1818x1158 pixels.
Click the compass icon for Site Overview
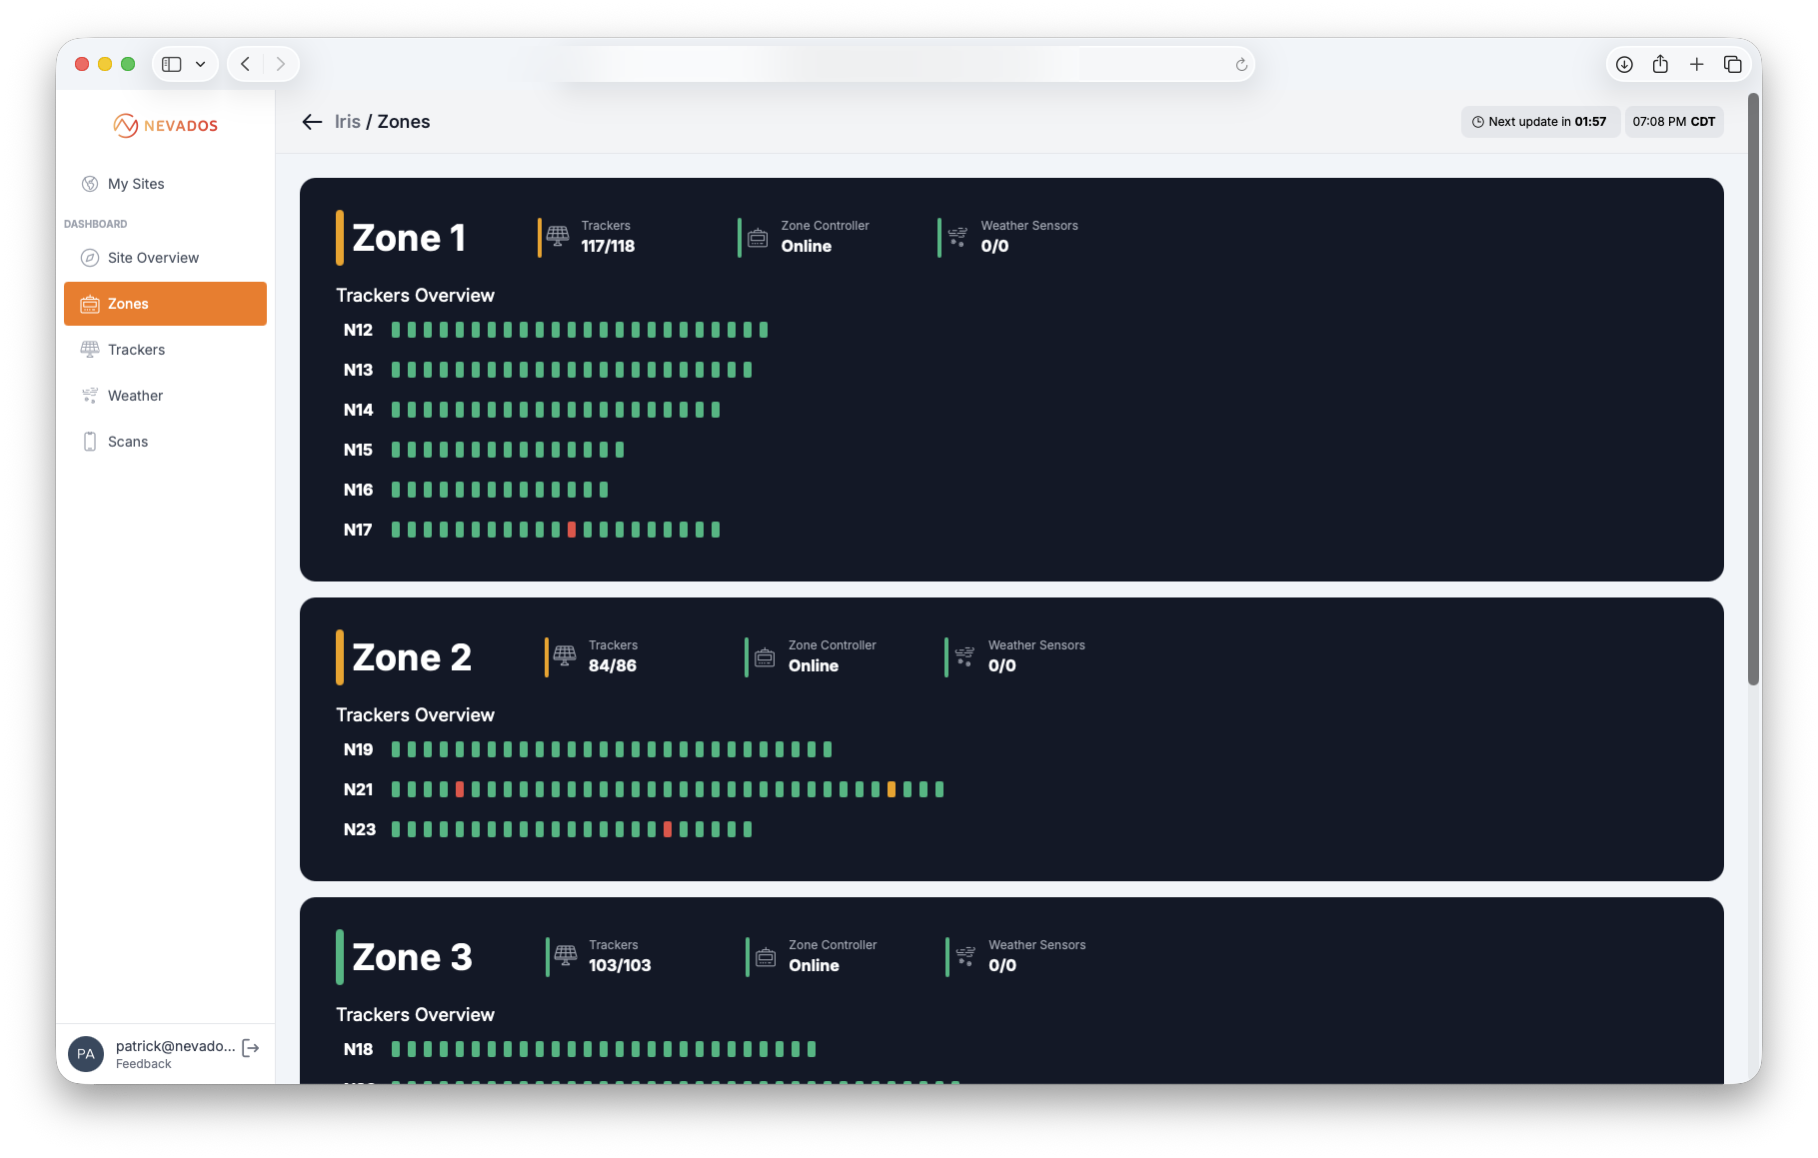point(90,258)
